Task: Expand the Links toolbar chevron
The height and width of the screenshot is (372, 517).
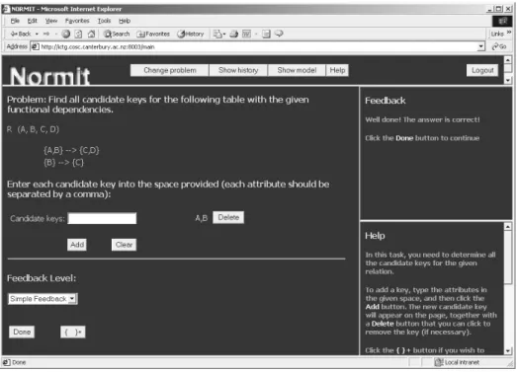Action: 509,33
